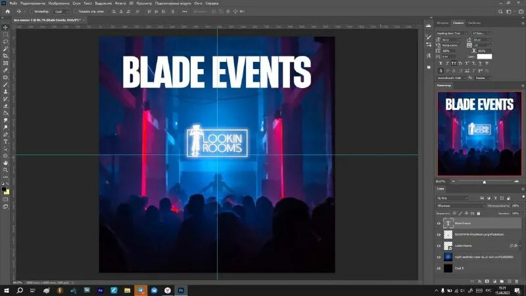Select the Crop tool

click(5, 56)
